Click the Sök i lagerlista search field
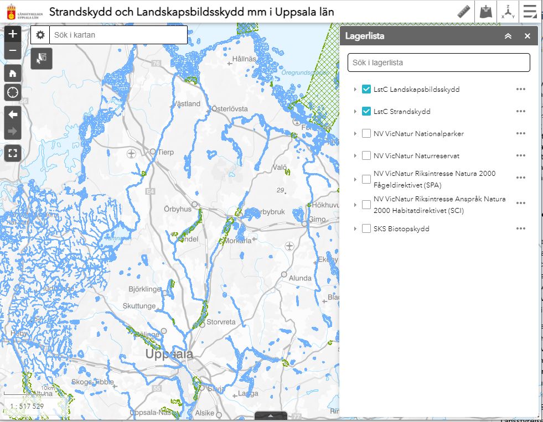This screenshot has height=422, width=543. [x=439, y=62]
